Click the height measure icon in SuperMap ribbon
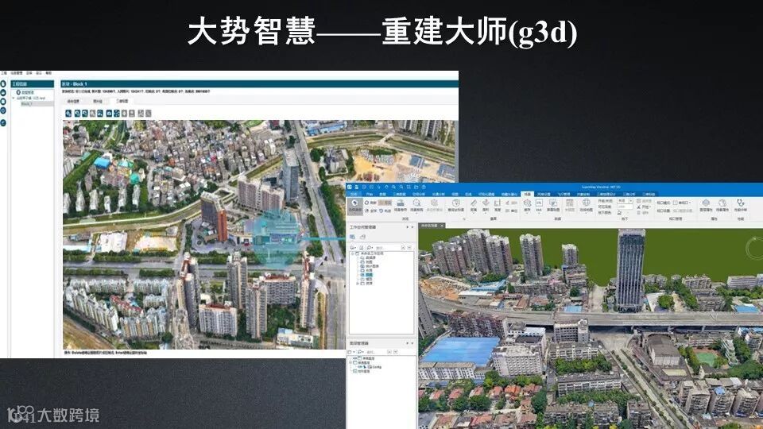Image resolution: width=763 pixels, height=429 pixels. click(x=498, y=204)
